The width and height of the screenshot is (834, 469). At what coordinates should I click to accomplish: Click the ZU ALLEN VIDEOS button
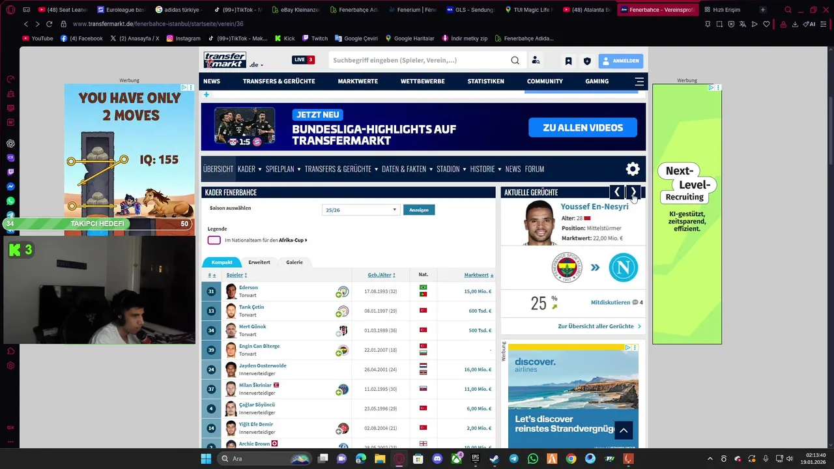pos(582,128)
